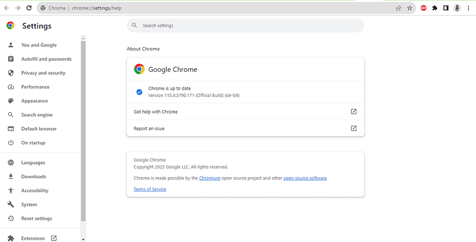Click the sidebar scroll up arrow
The width and height of the screenshot is (476, 242).
(83, 38)
